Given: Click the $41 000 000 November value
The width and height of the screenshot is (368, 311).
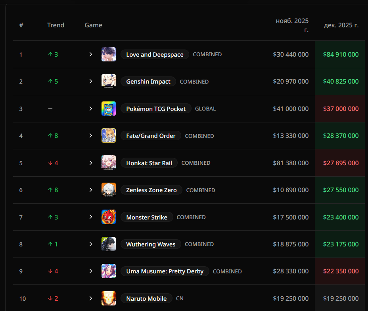Looking at the screenshot, I should click(291, 109).
